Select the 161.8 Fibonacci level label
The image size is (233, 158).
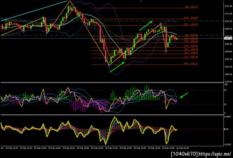click(191, 18)
